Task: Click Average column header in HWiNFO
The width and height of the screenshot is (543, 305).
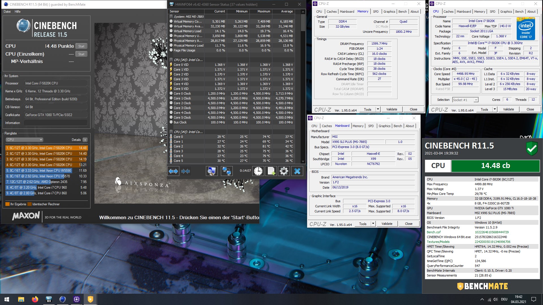Action: click(x=283, y=12)
